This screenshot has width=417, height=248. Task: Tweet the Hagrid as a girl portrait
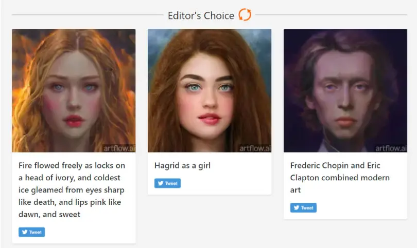(x=167, y=183)
